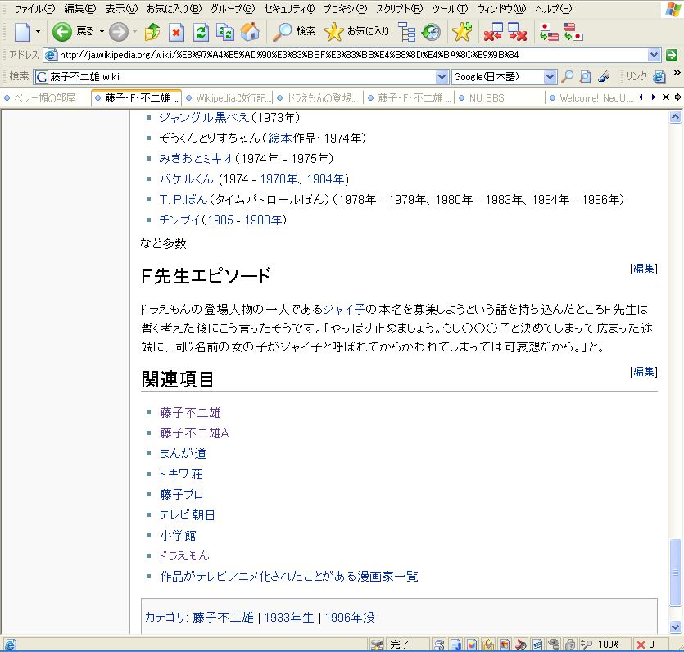Expand the toolbar overflow chevron
This screenshot has height=652, width=684.
coord(677,72)
